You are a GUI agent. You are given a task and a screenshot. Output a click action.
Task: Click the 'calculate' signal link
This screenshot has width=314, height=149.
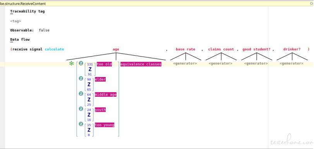54,49
